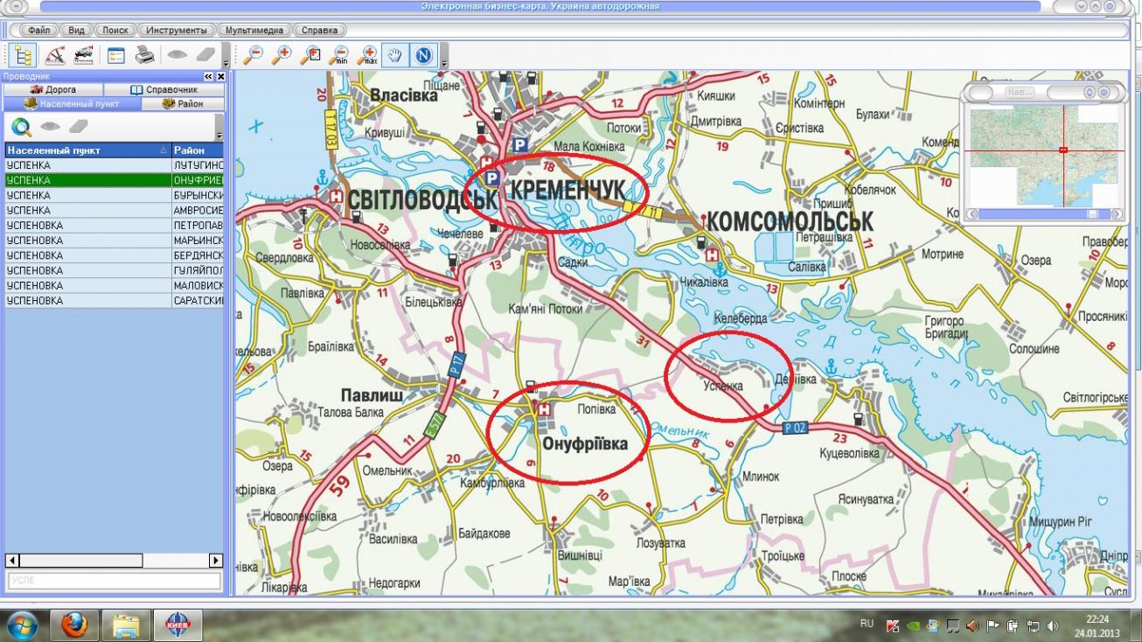Click the printer icon in toolbar

click(x=144, y=56)
